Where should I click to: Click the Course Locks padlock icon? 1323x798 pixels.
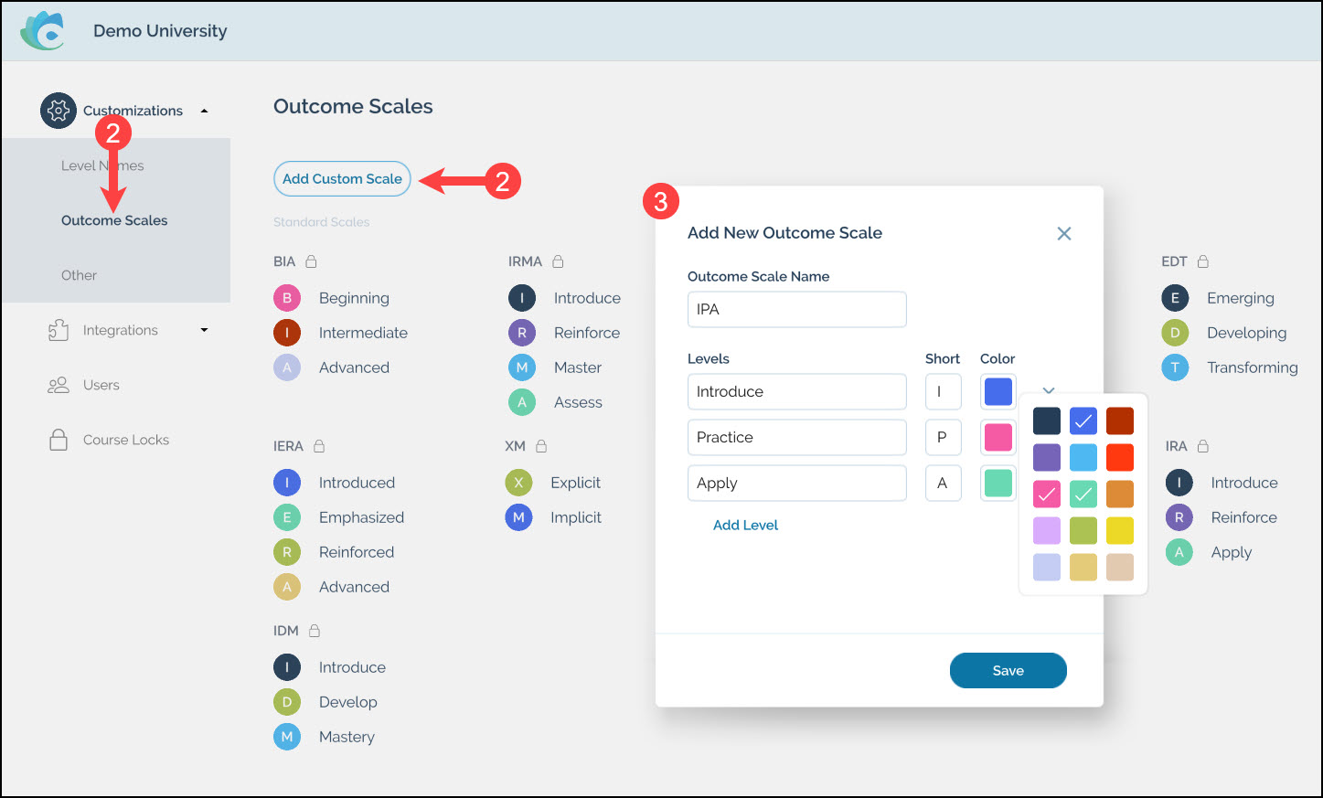tap(59, 440)
